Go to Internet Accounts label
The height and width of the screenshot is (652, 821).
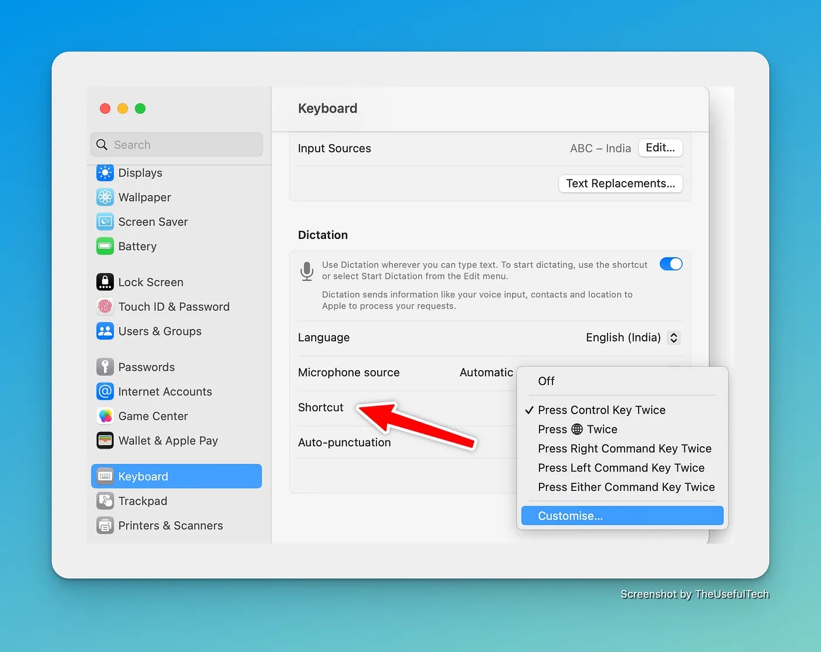tap(165, 392)
